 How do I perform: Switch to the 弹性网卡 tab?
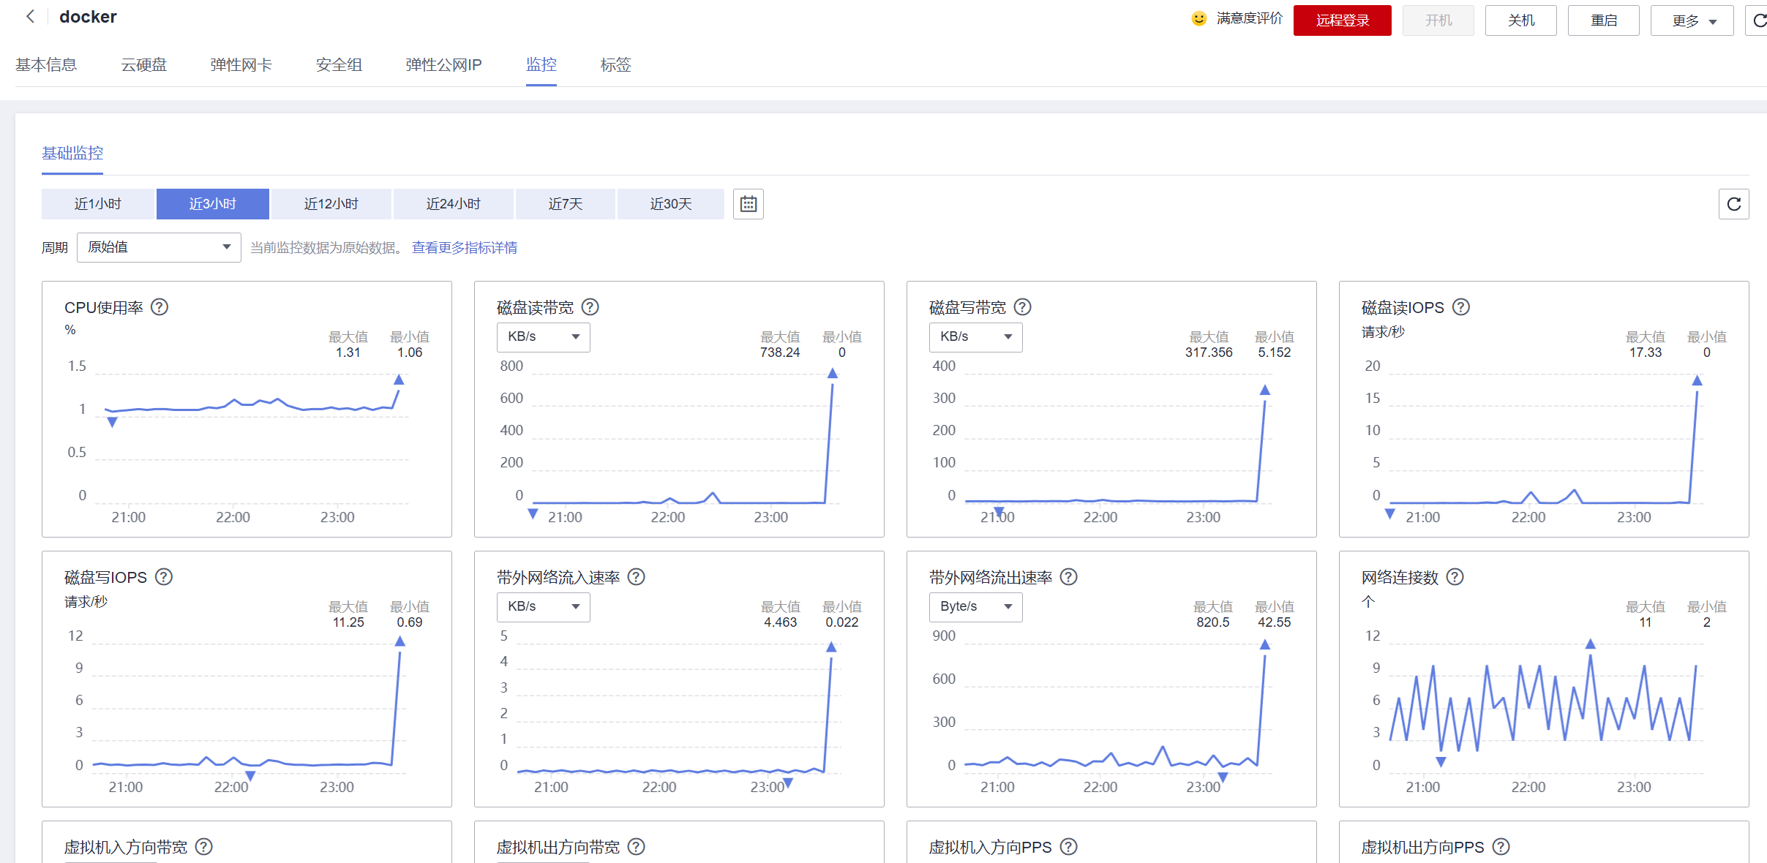click(241, 65)
